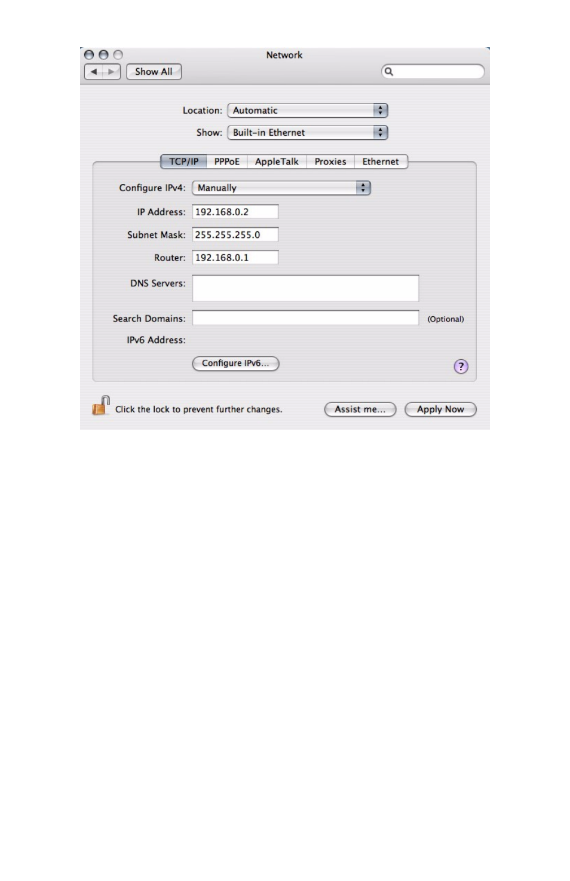Switch to the PPPoE tab
This screenshot has height=881, width=570.
[227, 162]
